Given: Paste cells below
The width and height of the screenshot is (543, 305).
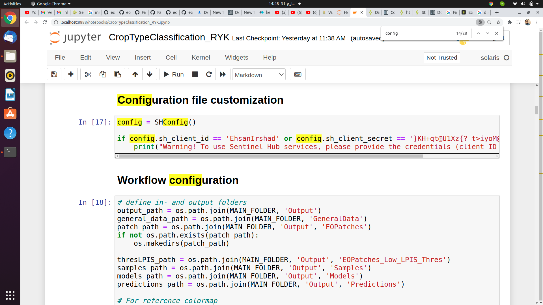Looking at the screenshot, I should [x=118, y=74].
